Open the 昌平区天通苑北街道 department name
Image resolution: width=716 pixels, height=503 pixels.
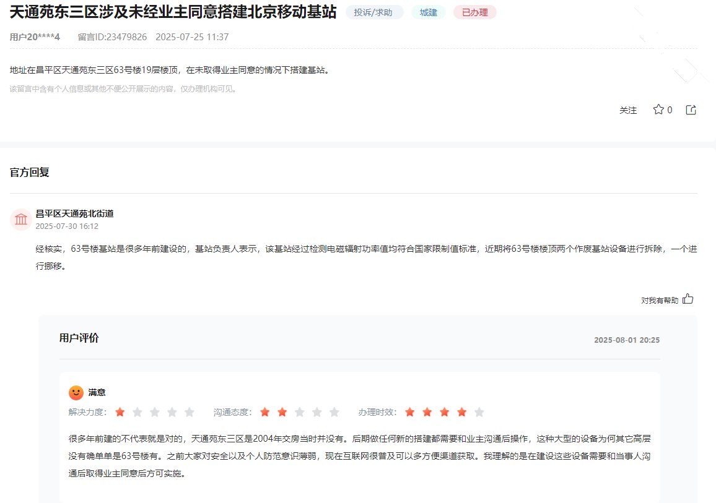[74, 213]
